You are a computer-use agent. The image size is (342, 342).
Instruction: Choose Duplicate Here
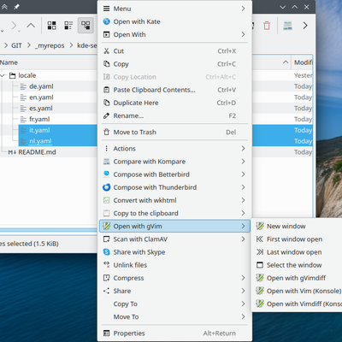[x=174, y=103]
